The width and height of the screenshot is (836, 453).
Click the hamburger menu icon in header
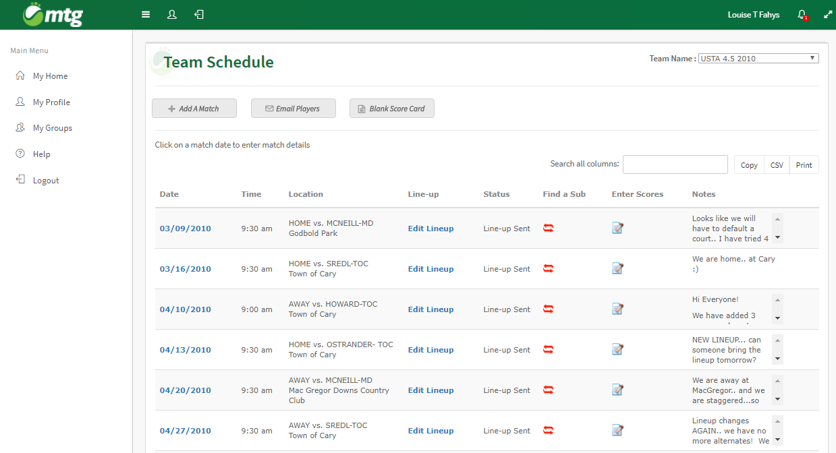(146, 14)
